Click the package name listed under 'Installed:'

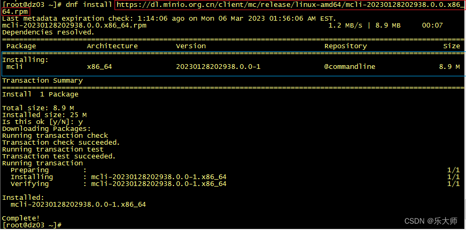78,205
